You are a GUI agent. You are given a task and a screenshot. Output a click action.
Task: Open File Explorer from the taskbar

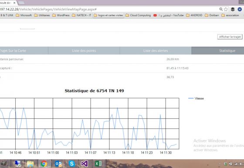pos(30,164)
